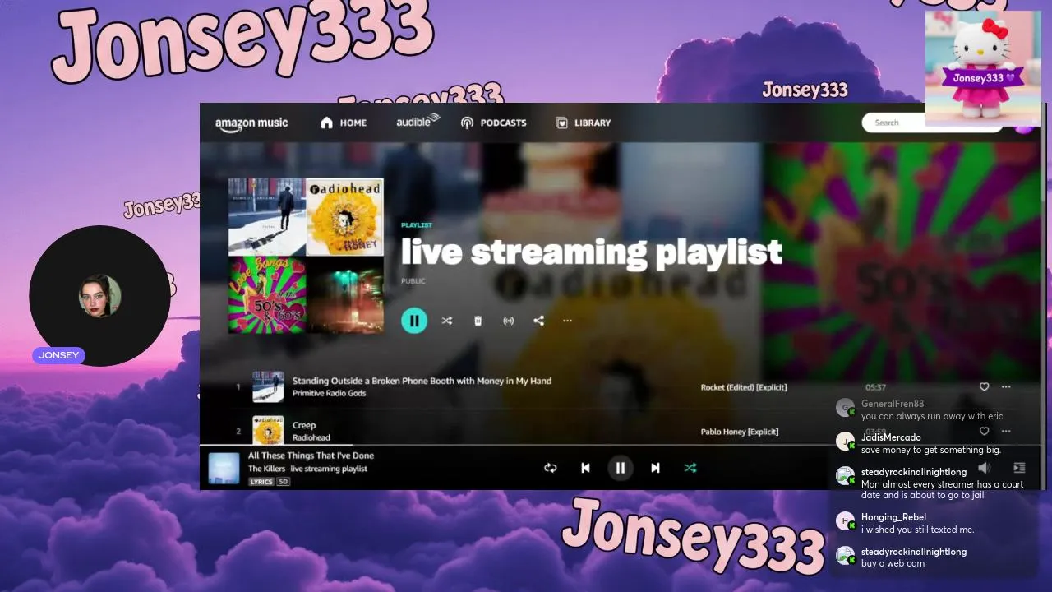Click the broadcast icon beside the trash icon

click(x=509, y=321)
